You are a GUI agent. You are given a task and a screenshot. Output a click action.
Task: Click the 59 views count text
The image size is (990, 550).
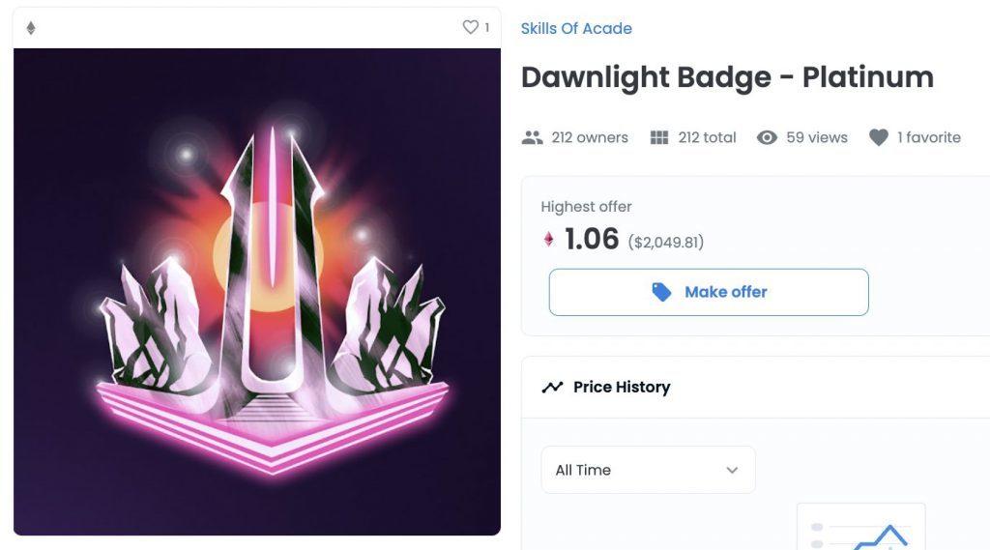[x=817, y=137]
